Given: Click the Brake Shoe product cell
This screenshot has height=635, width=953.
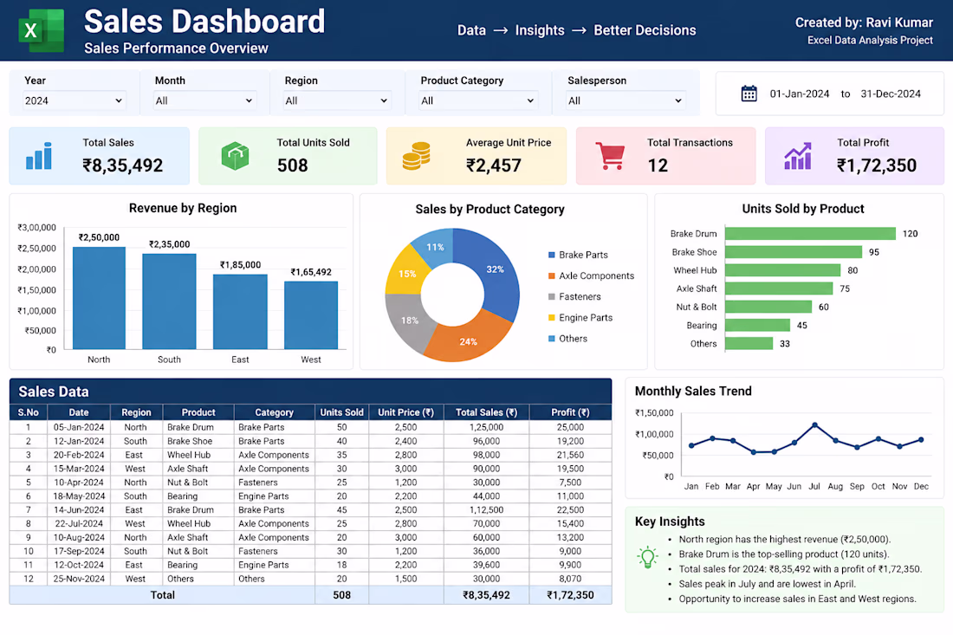Looking at the screenshot, I should (x=198, y=441).
